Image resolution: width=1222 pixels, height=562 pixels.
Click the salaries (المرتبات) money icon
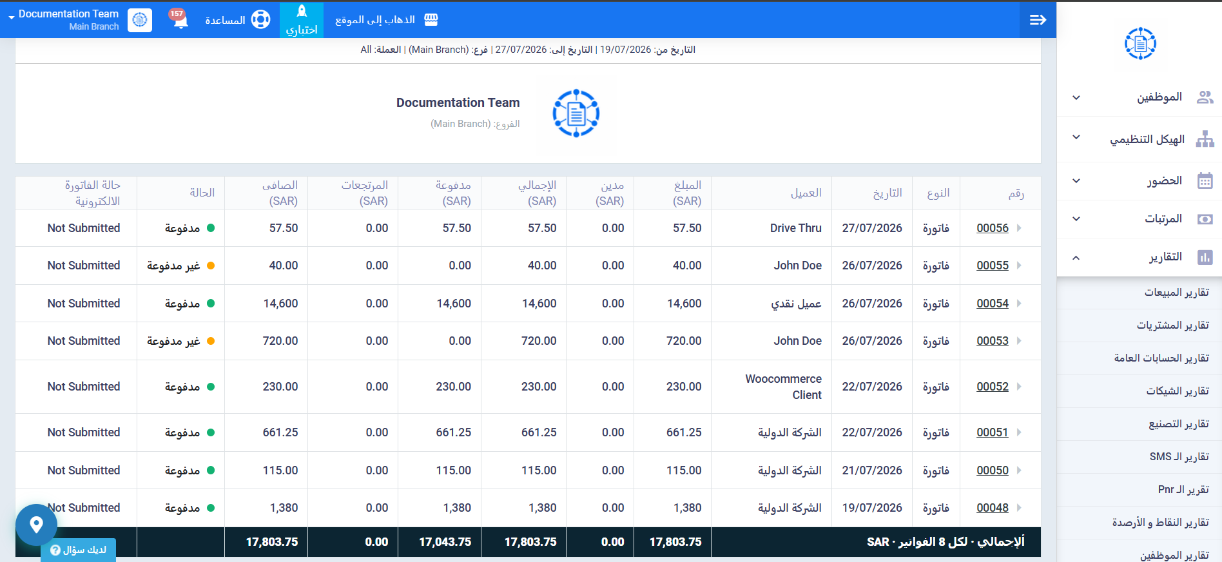click(x=1205, y=219)
